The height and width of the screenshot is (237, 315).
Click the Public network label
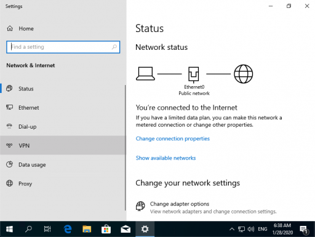(x=194, y=94)
